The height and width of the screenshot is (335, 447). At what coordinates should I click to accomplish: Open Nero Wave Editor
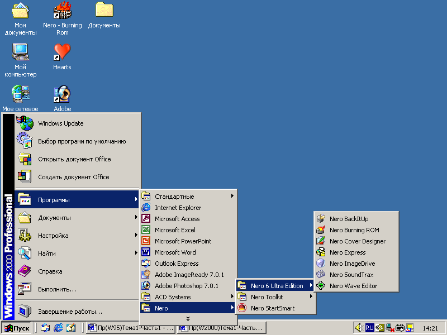pyautogui.click(x=356, y=286)
